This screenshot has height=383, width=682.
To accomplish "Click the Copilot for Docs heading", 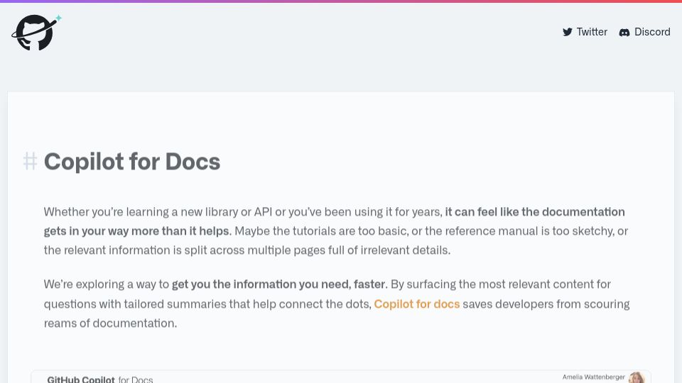I will pyautogui.click(x=132, y=162).
